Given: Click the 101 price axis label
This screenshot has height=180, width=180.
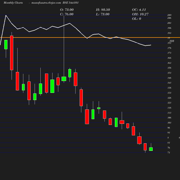Looking at the screenshot, I should (169, 123).
